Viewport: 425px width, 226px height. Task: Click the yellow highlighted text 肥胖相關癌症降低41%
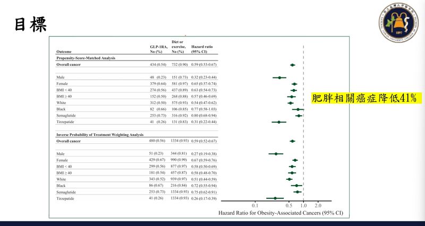coord(366,98)
